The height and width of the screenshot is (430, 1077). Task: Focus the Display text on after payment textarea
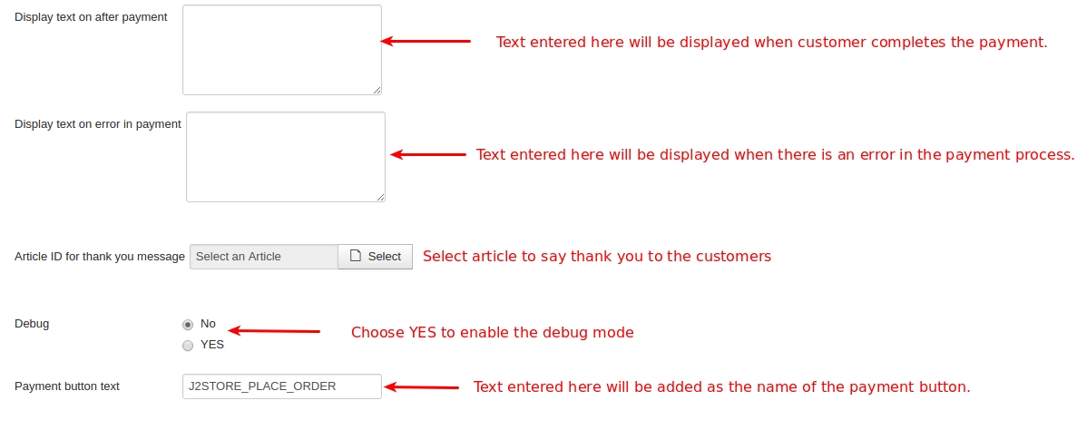pos(282,50)
